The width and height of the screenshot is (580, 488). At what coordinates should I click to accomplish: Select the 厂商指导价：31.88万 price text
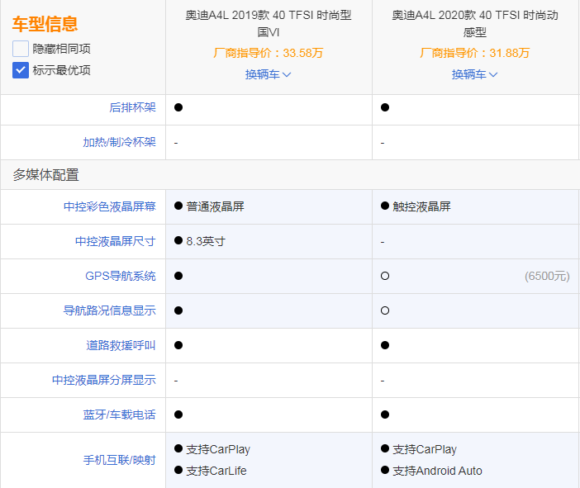point(474,53)
